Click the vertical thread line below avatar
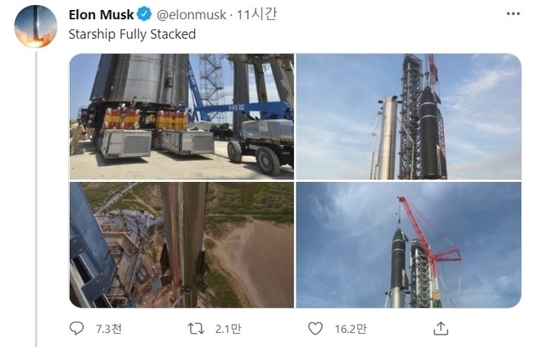 [36, 199]
